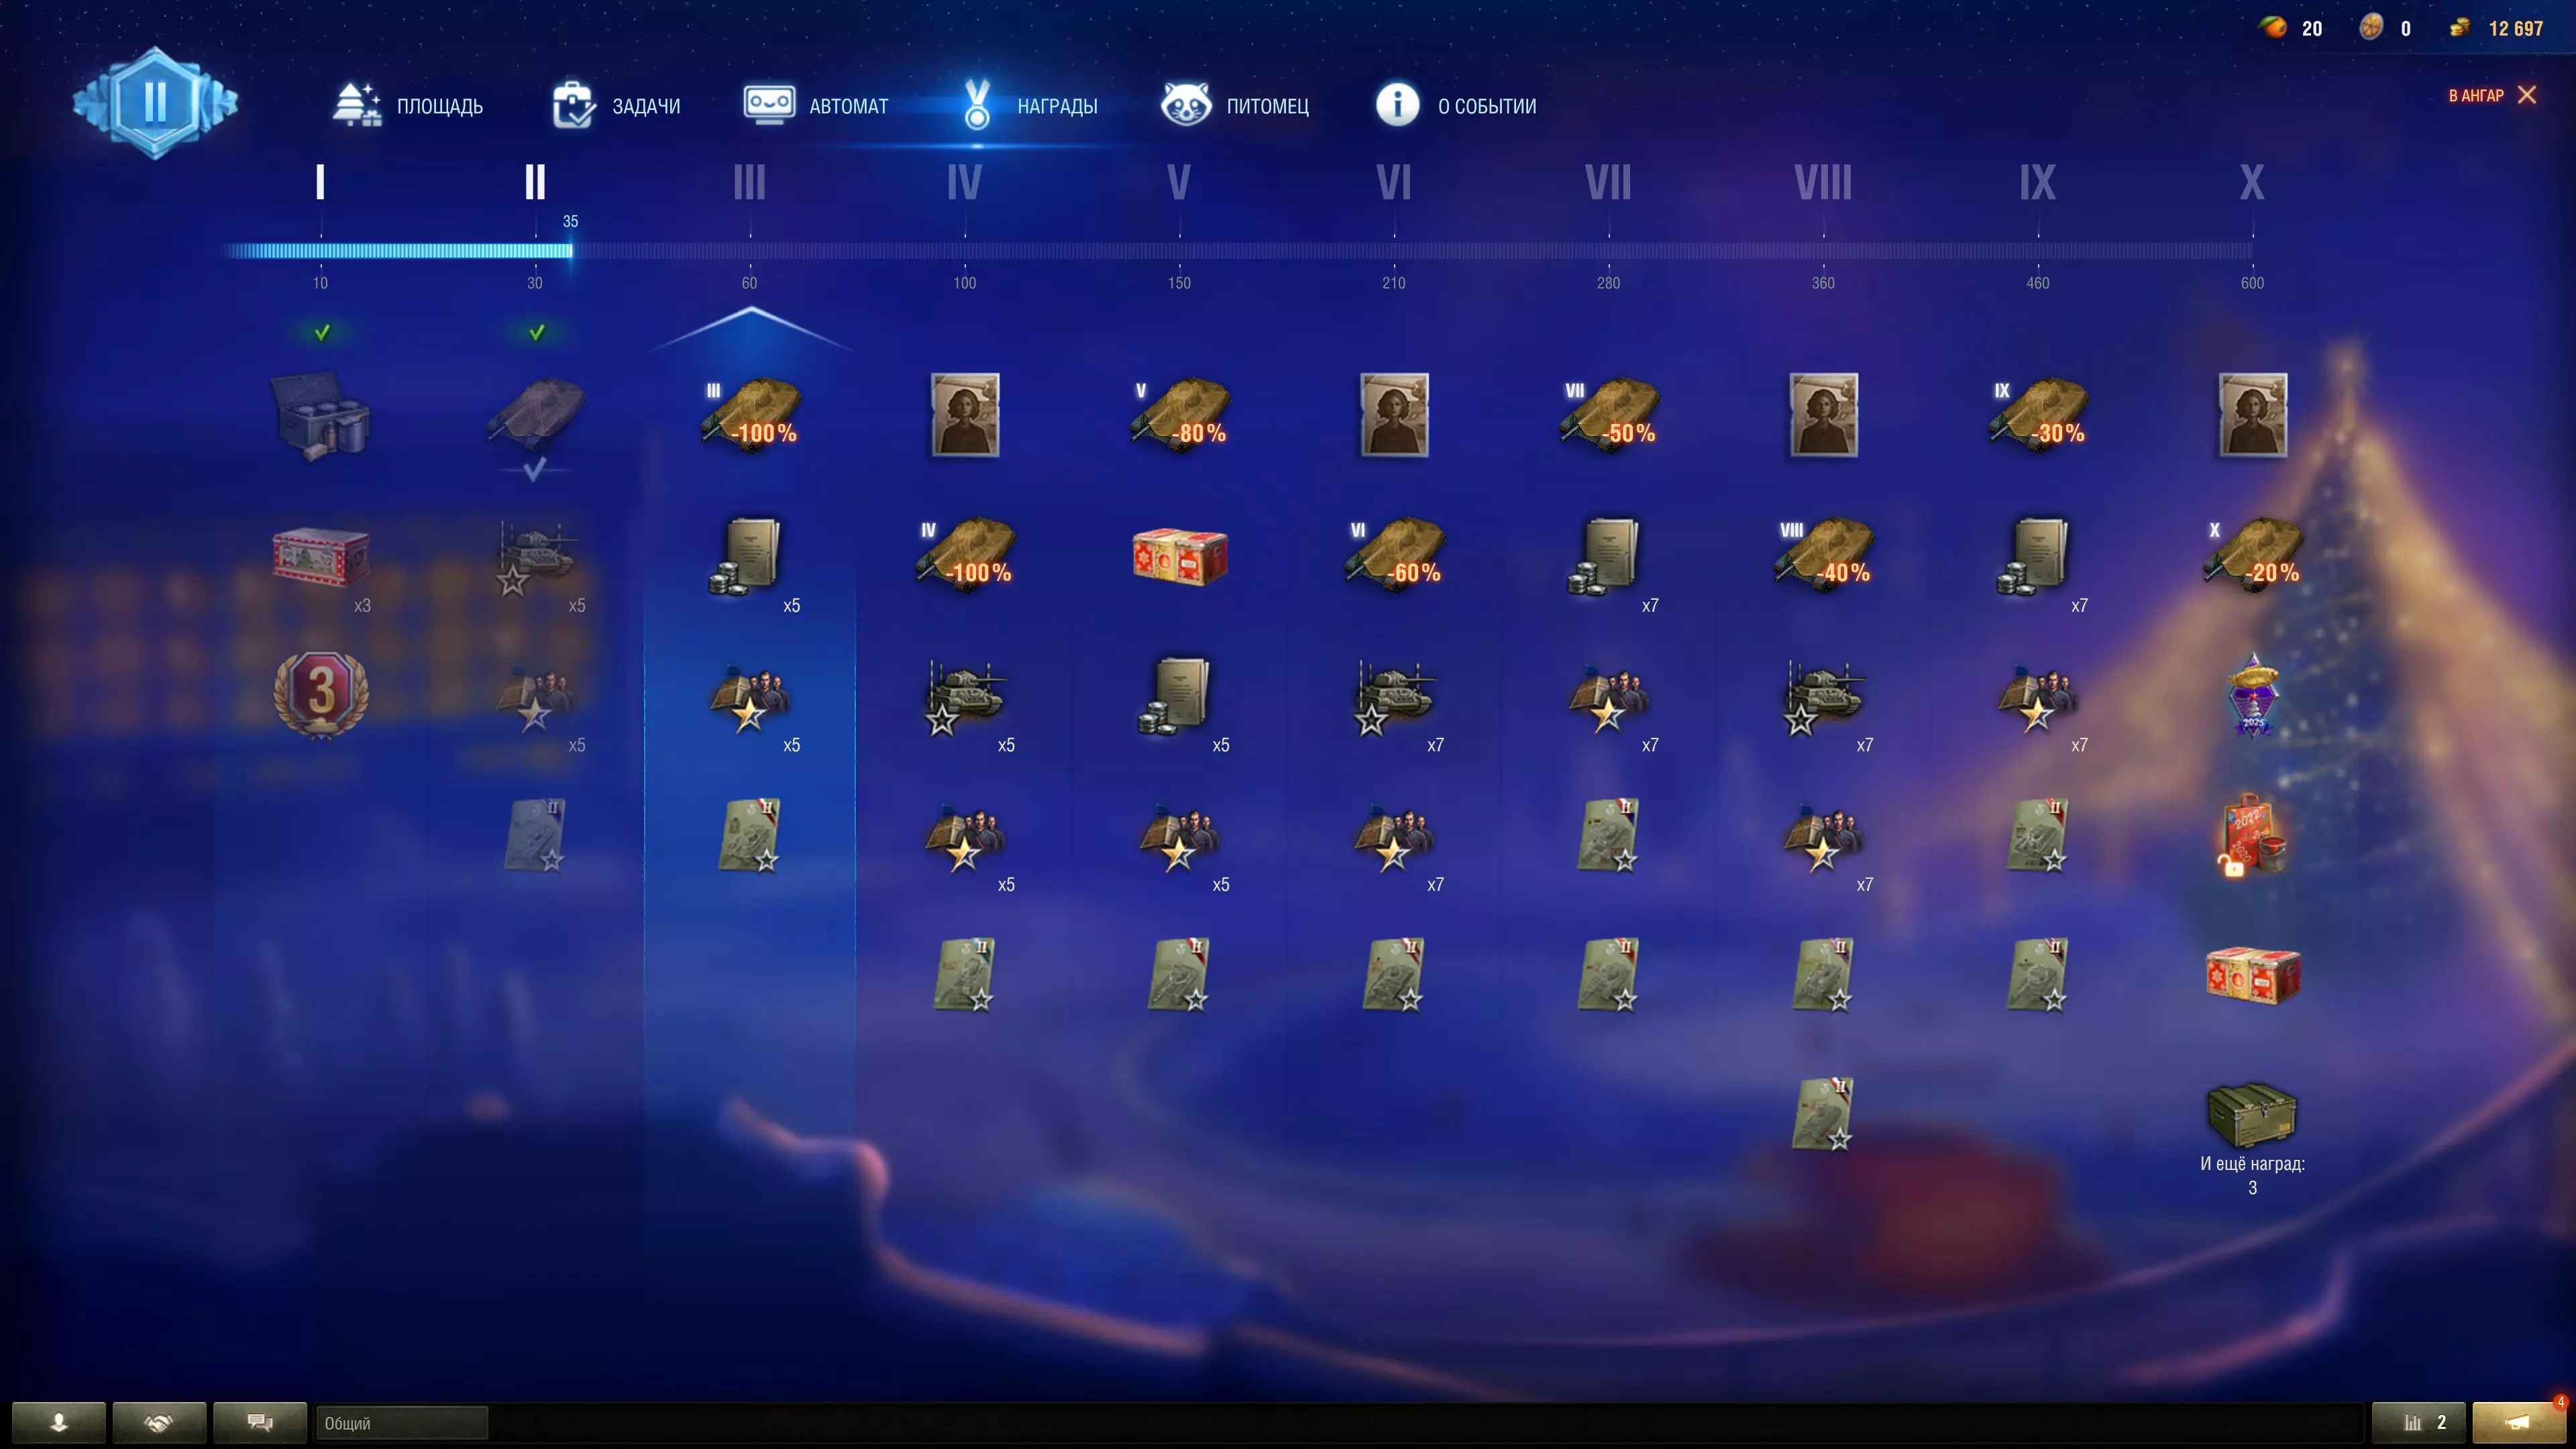Screen dimensions: 2576x1449
Task: Click the progress bar at 35 points
Action: tap(570, 250)
